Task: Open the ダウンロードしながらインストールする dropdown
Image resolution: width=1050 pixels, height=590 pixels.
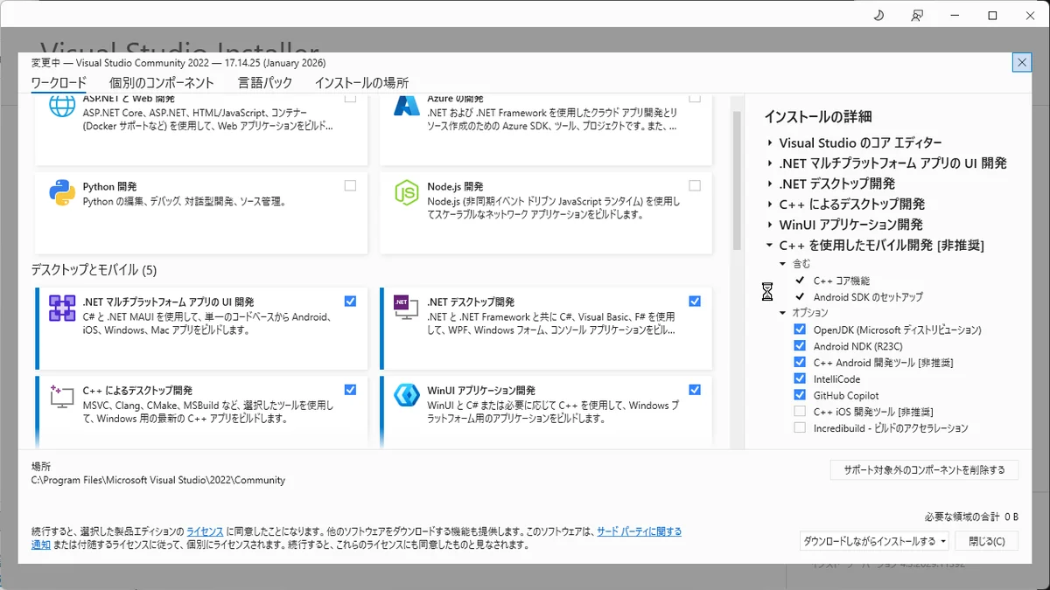Action: (x=941, y=541)
